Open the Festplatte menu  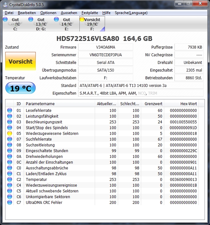point(90,13)
